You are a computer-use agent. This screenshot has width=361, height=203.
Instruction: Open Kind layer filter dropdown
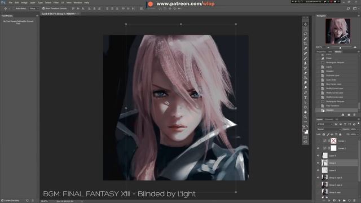(325, 124)
